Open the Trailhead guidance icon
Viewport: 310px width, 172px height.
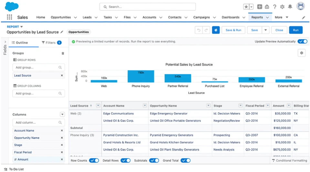pos(267,7)
